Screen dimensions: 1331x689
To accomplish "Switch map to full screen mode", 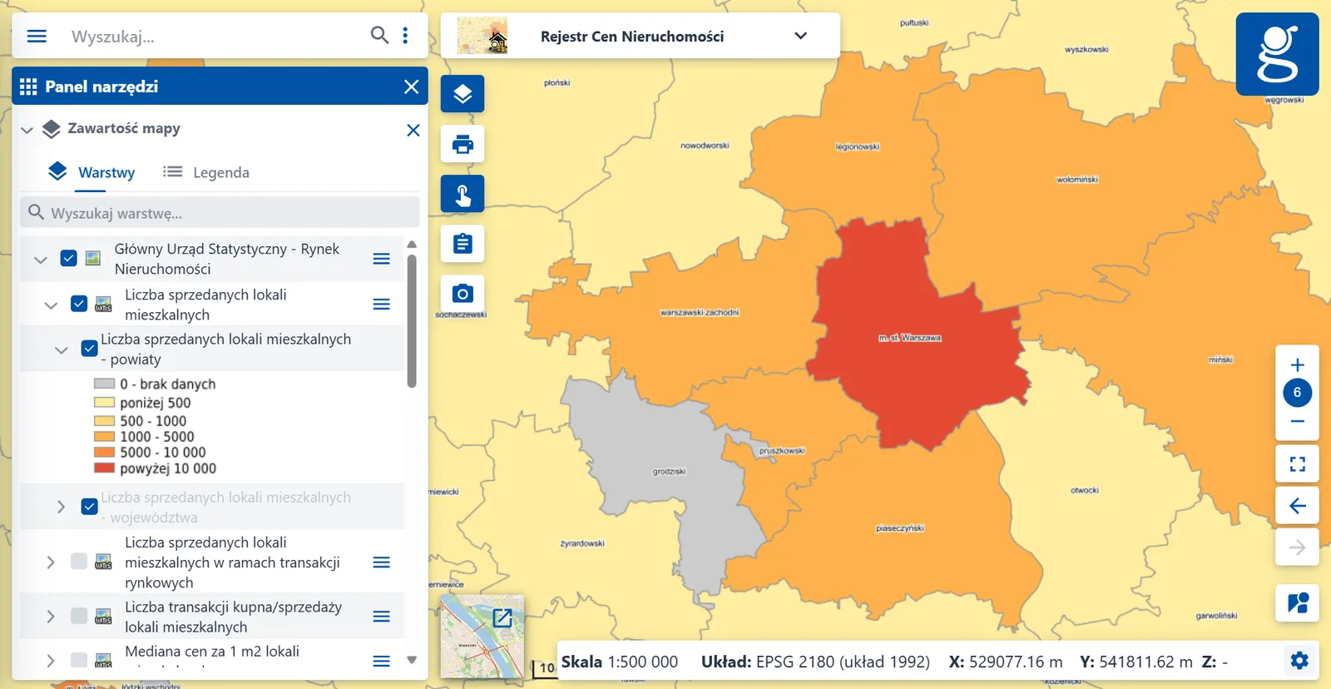I will coord(1297,463).
